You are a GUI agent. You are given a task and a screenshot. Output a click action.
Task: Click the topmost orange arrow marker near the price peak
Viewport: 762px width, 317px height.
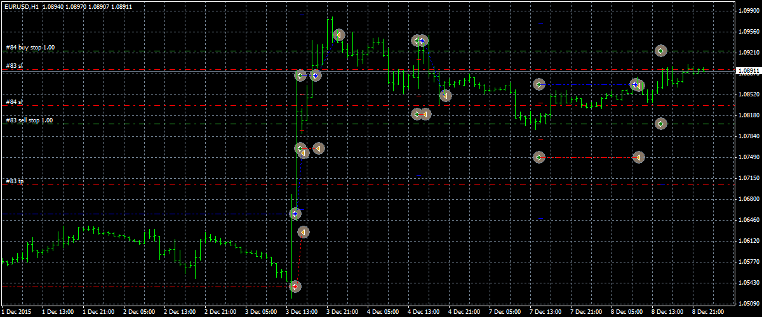pos(339,35)
